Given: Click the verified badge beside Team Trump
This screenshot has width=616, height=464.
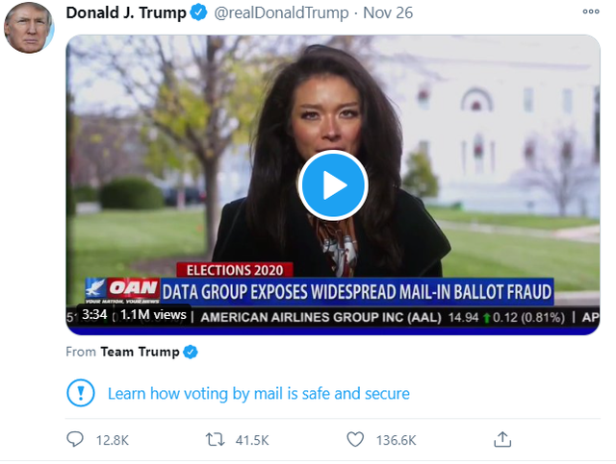Looking at the screenshot, I should [191, 352].
